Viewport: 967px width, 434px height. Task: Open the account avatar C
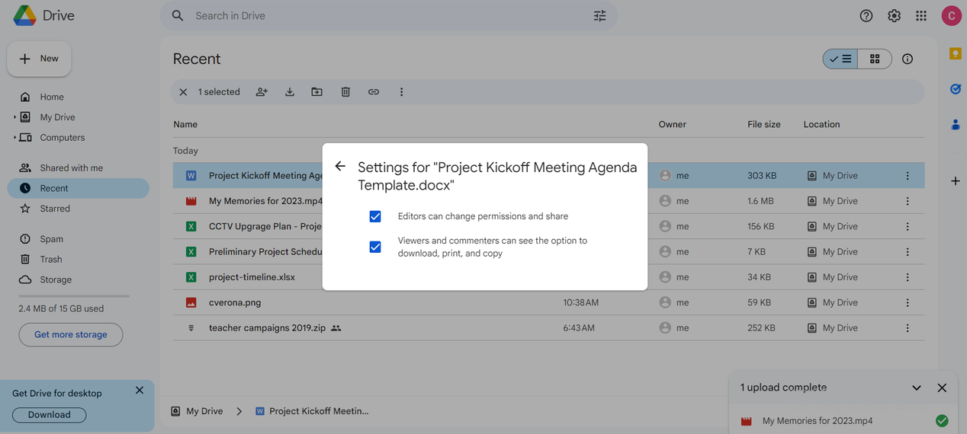pyautogui.click(x=951, y=15)
